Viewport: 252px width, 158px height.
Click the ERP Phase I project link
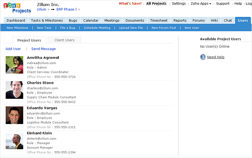67,9
